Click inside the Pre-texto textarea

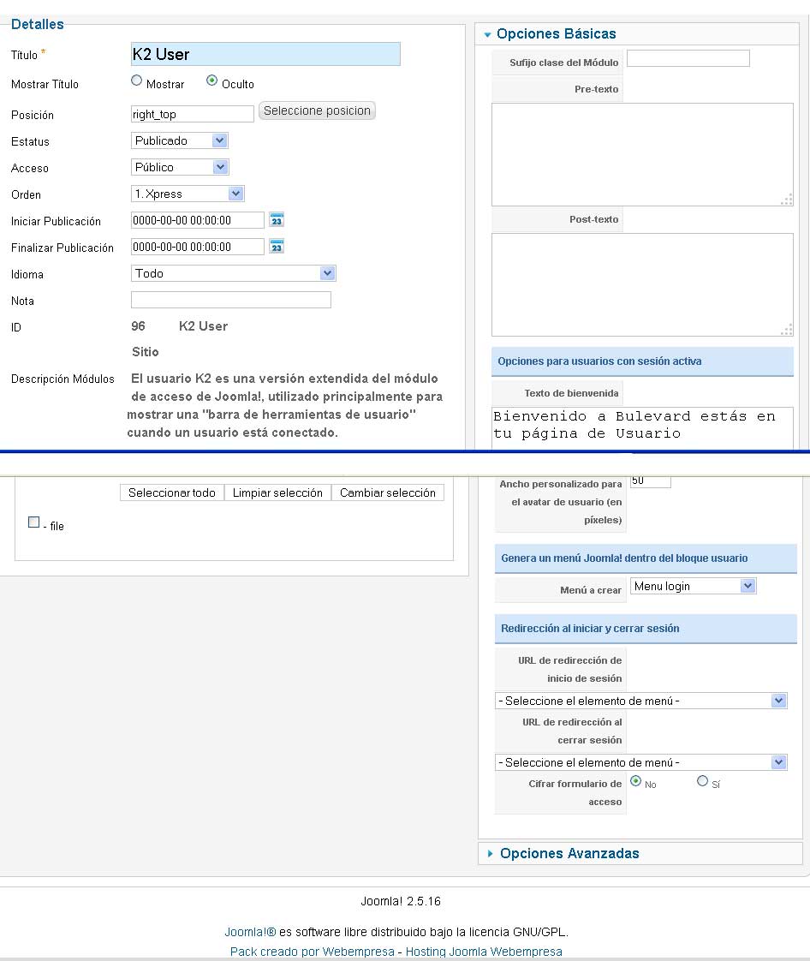(642, 154)
